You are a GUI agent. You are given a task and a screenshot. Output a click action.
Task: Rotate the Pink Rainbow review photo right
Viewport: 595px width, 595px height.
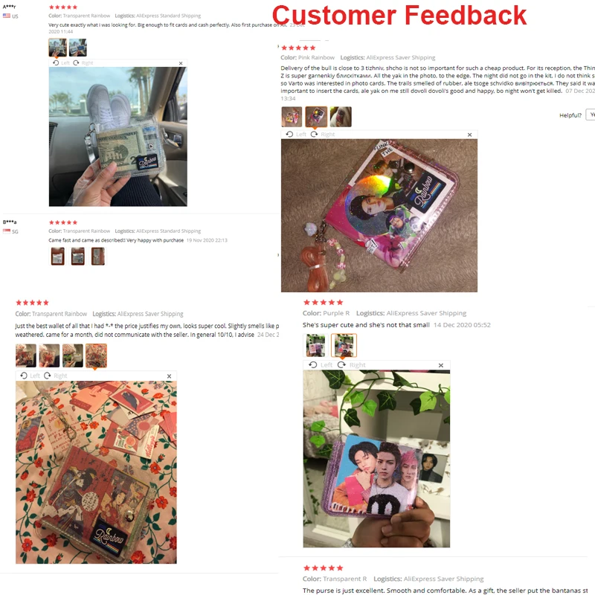[x=323, y=135]
